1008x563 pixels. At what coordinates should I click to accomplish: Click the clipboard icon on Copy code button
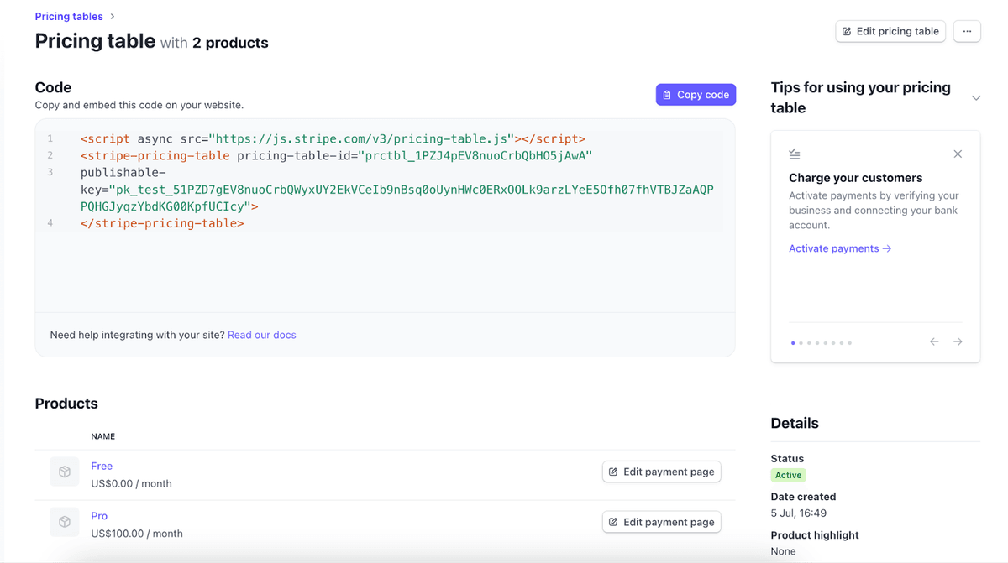(668, 94)
